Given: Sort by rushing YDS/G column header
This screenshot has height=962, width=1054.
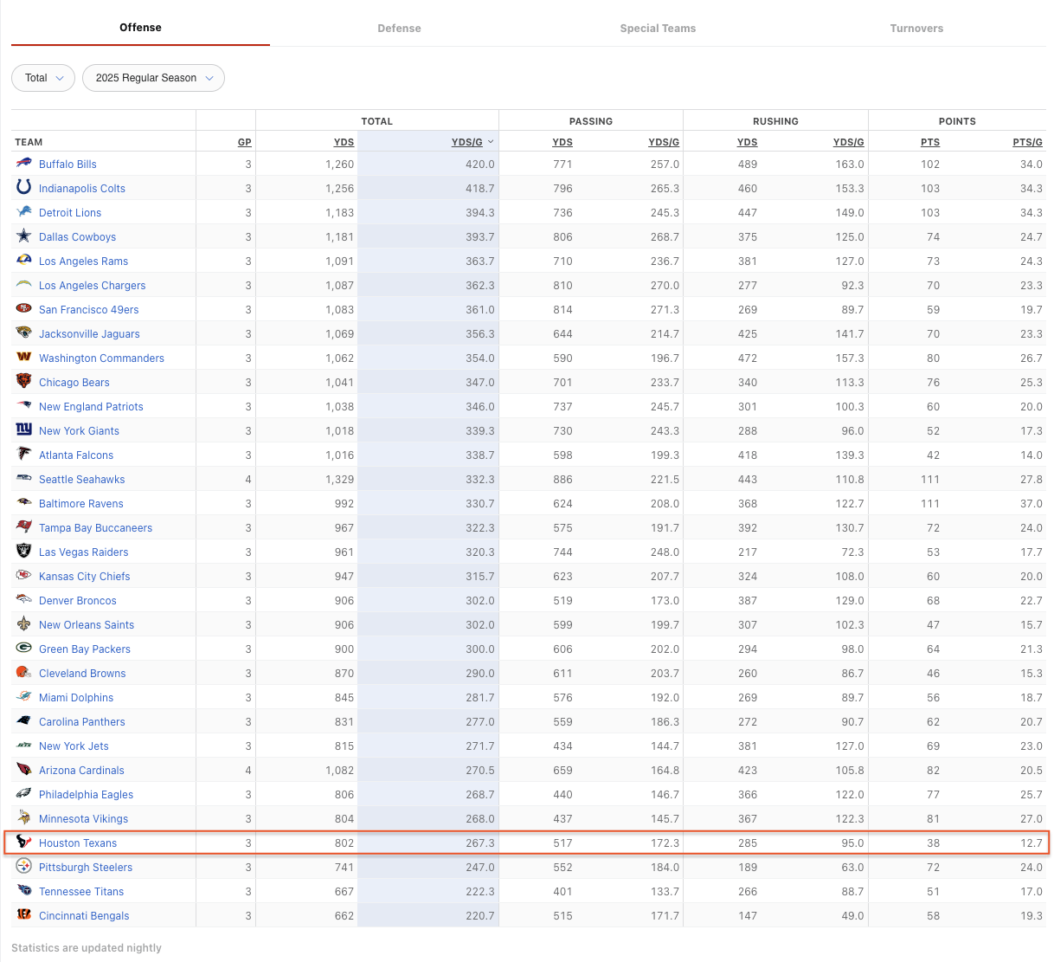Looking at the screenshot, I should [848, 142].
